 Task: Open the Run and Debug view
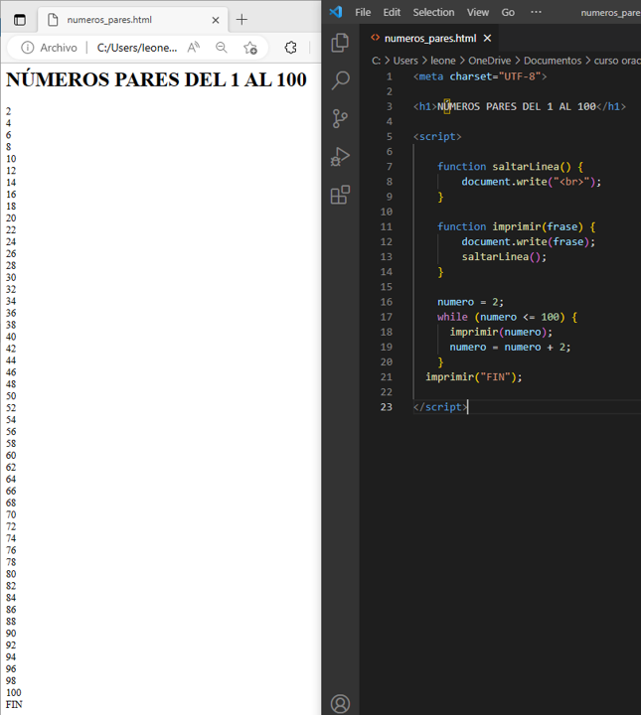(340, 157)
